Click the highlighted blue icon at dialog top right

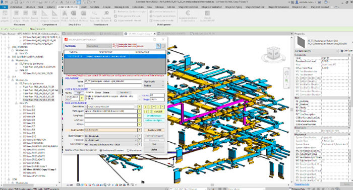pos(158,46)
